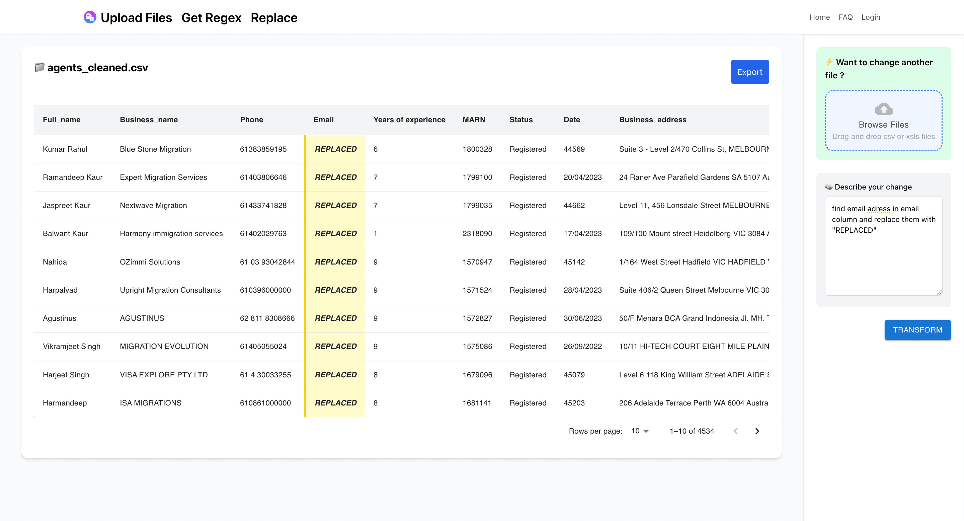Click the TRANSFORM button
Image resolution: width=964 pixels, height=521 pixels.
[x=917, y=330]
